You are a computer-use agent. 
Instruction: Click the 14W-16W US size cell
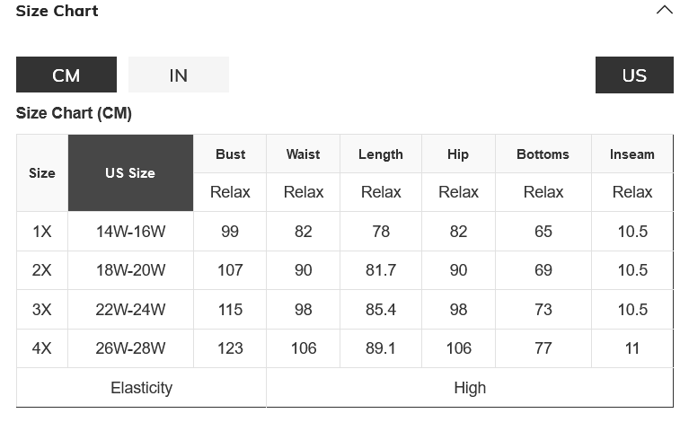[x=130, y=232]
